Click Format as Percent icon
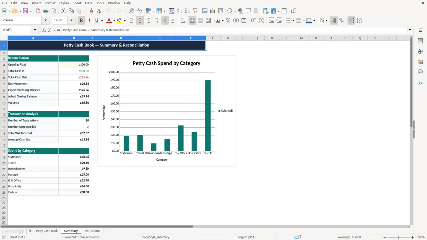 tap(228, 21)
